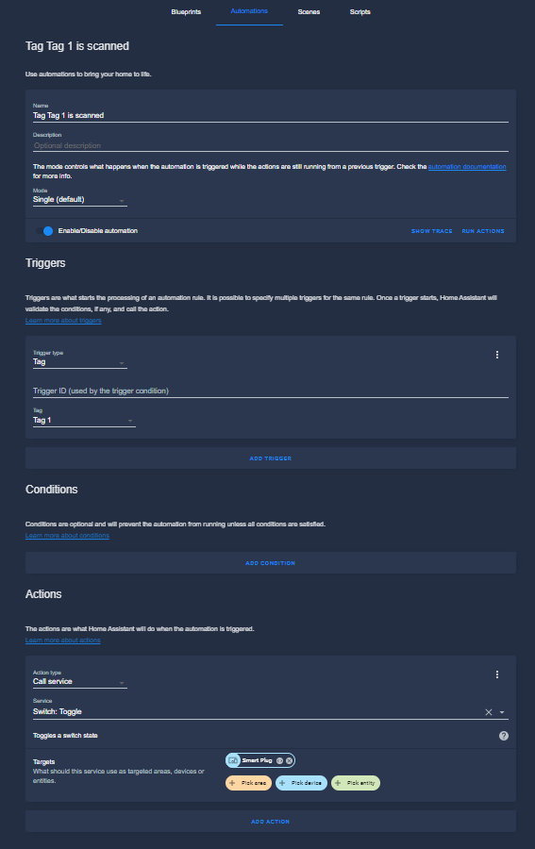Switch to the Scripts tab
Image resolution: width=535 pixels, height=849 pixels.
tap(360, 12)
